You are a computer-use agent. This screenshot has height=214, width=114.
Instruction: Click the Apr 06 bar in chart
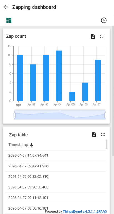[85, 92]
